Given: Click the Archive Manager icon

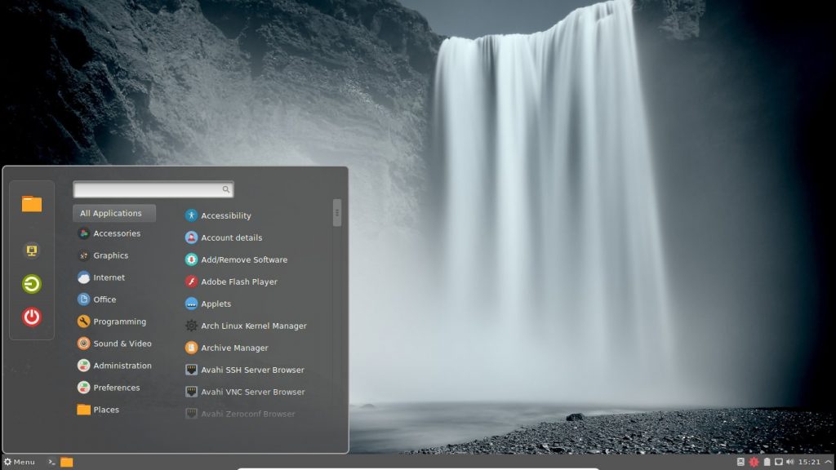Looking at the screenshot, I should tap(191, 348).
